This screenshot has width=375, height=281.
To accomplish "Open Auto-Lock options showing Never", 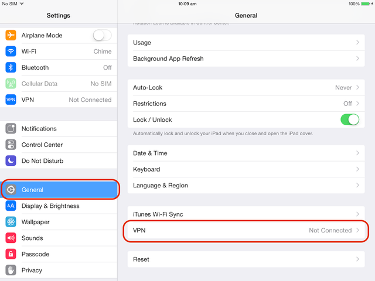I will click(246, 87).
